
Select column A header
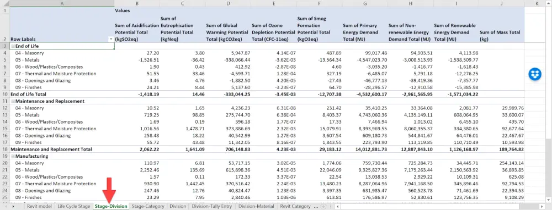tap(62, 3)
